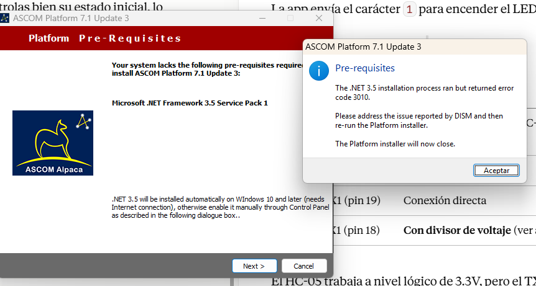Click '(pin 18)' text in background table
The height and width of the screenshot is (286, 536).
(x=362, y=230)
